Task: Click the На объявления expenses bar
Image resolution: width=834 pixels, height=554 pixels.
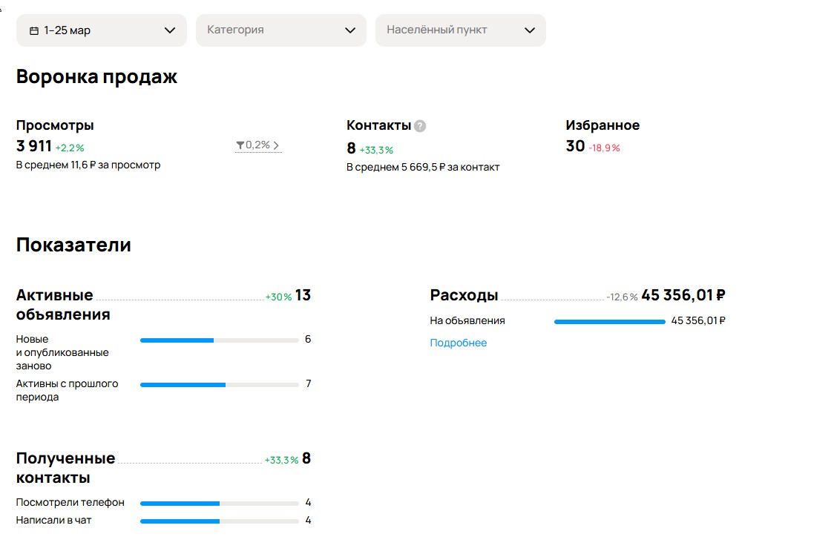Action: click(609, 322)
